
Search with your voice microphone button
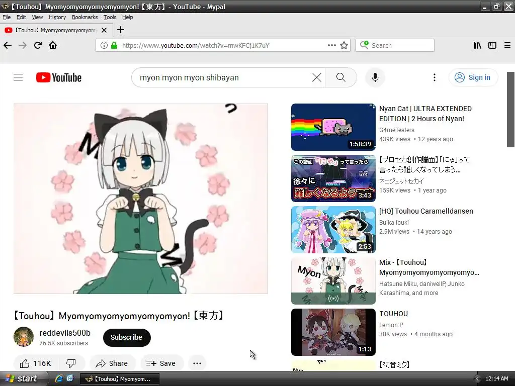(x=375, y=77)
